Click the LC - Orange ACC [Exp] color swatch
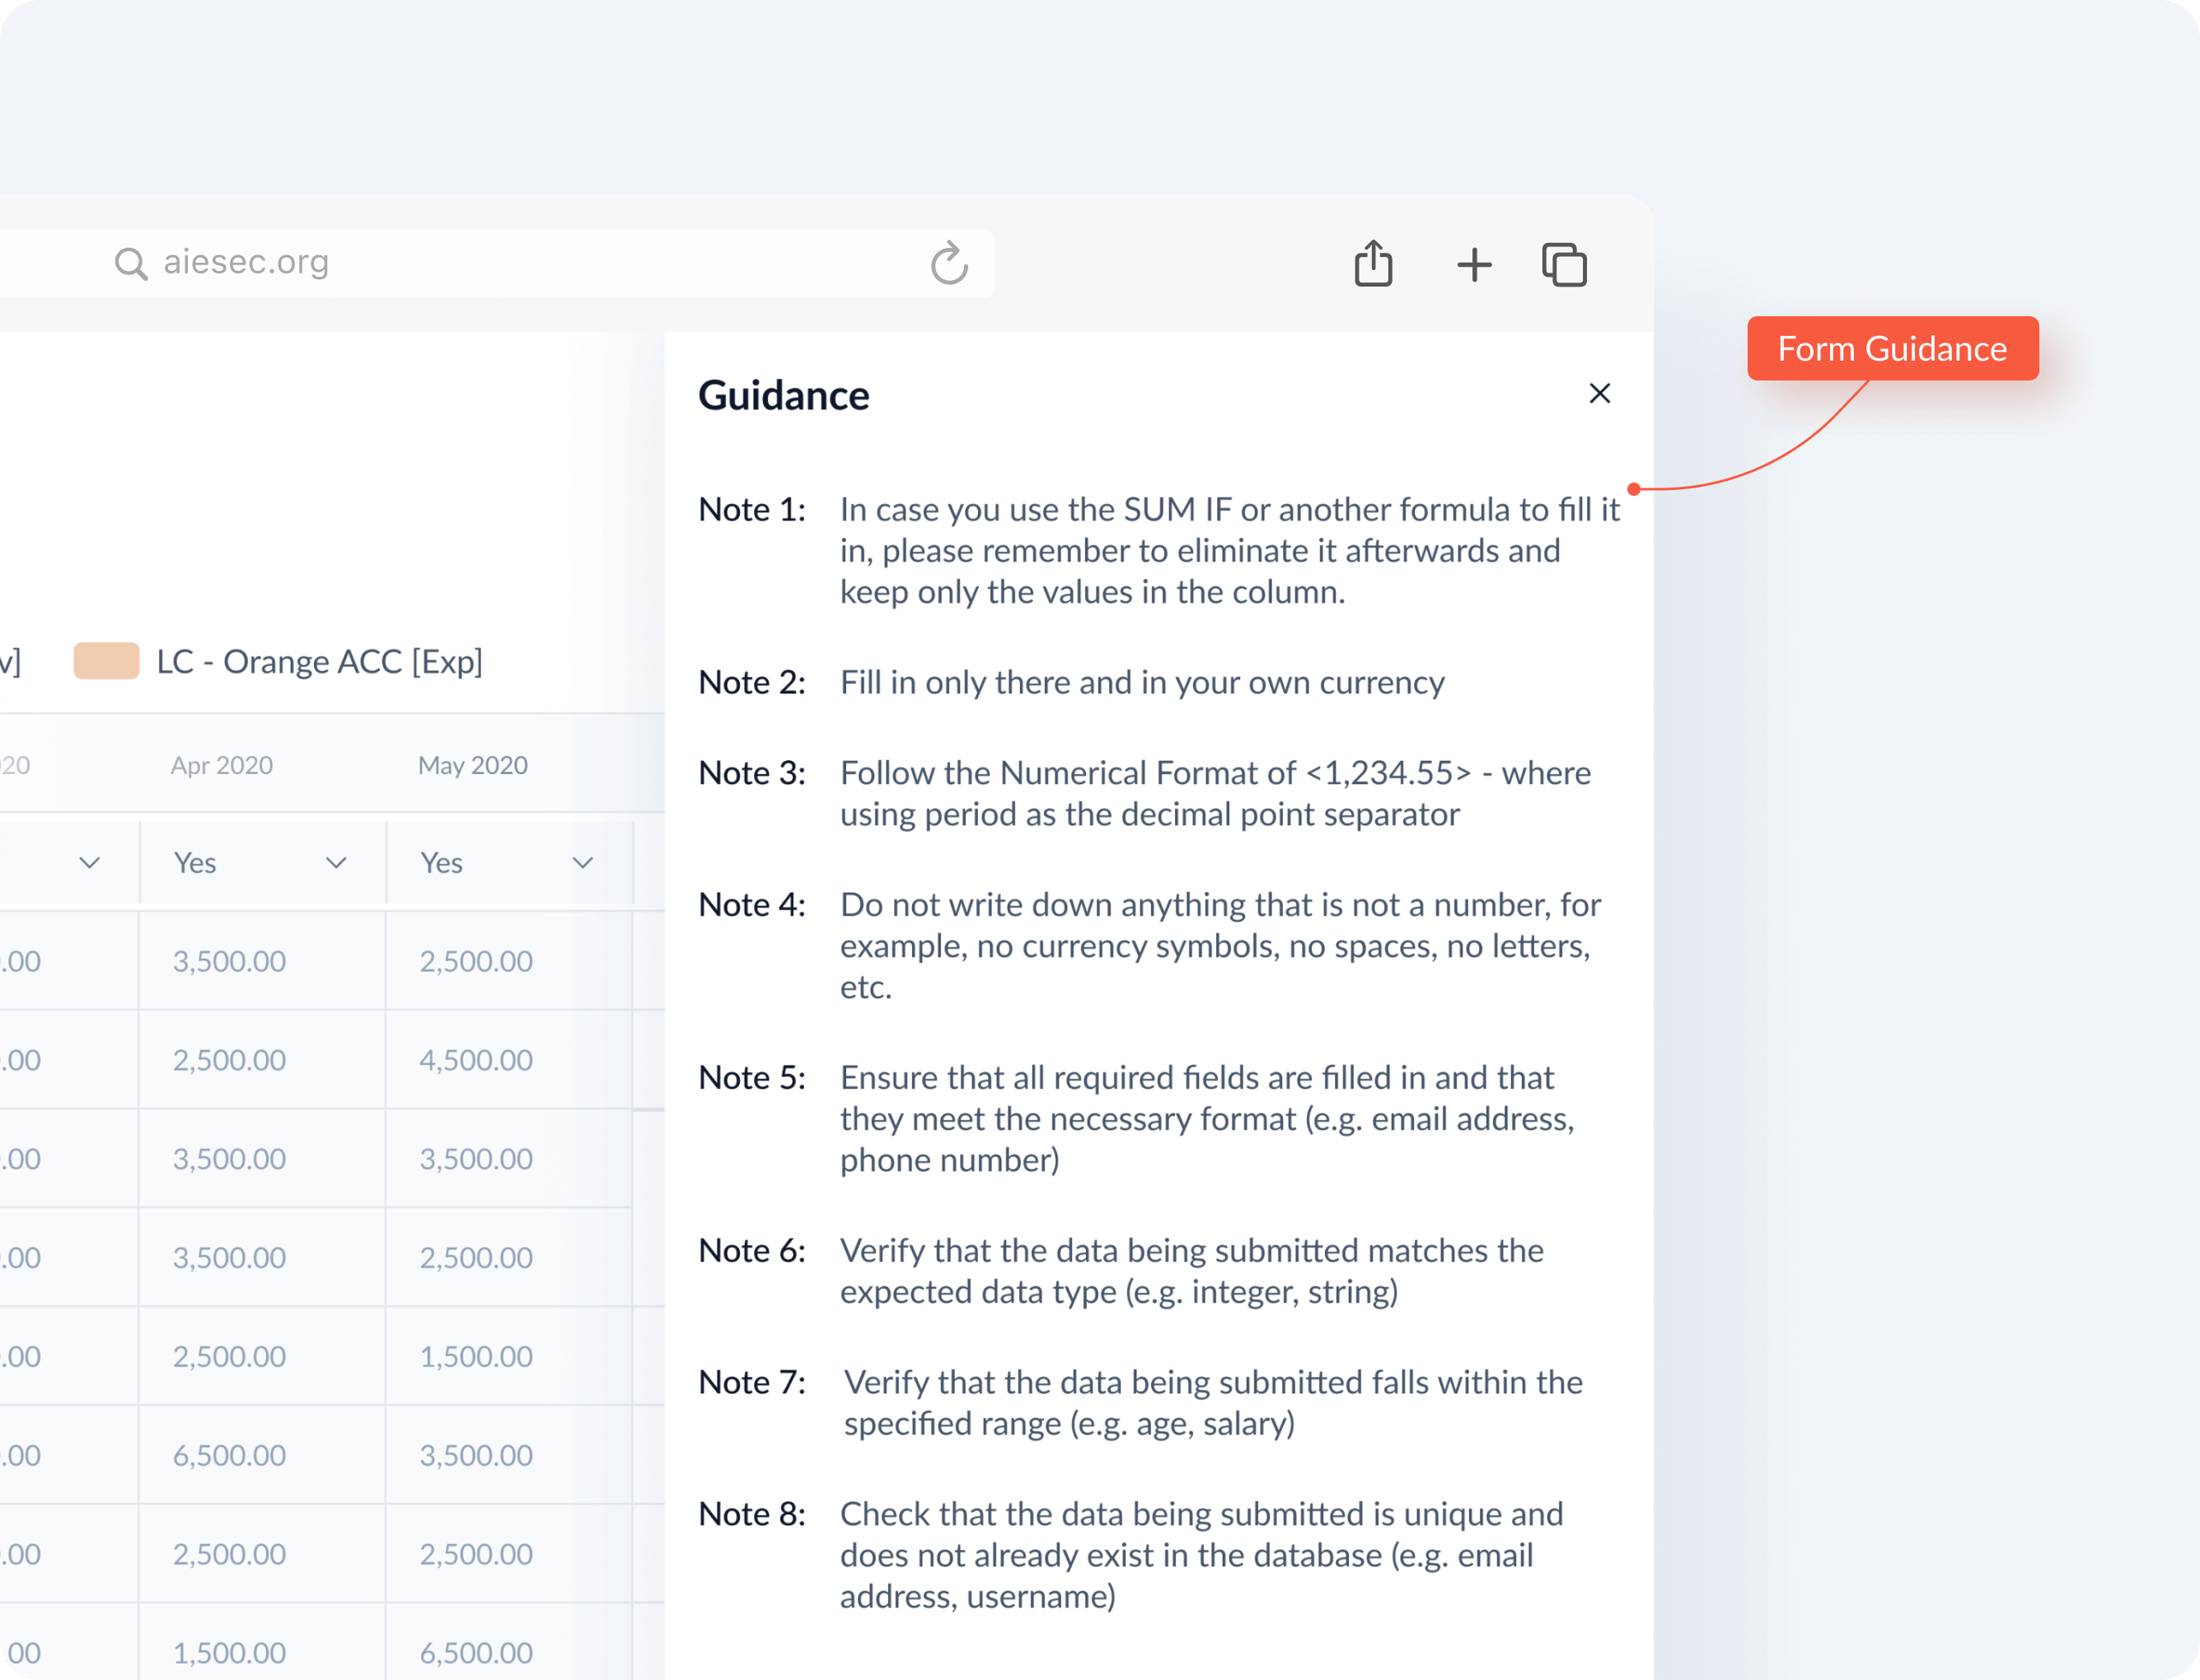Screen dimensions: 2200x1680 pos(106,661)
